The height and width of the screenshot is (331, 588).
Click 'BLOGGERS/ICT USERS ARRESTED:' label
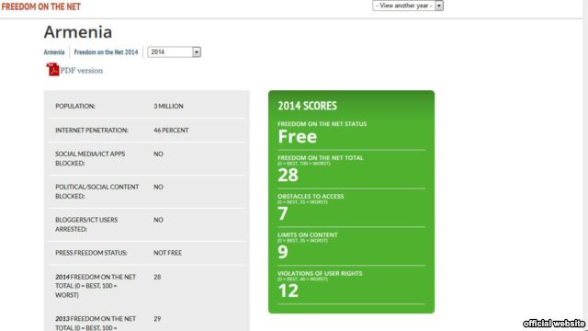click(x=86, y=224)
